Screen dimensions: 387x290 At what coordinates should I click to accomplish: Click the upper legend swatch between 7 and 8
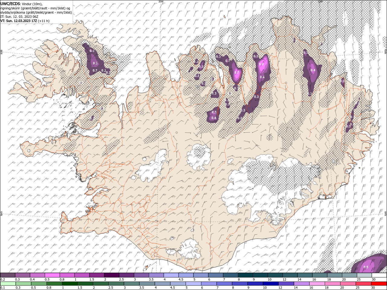230,275
